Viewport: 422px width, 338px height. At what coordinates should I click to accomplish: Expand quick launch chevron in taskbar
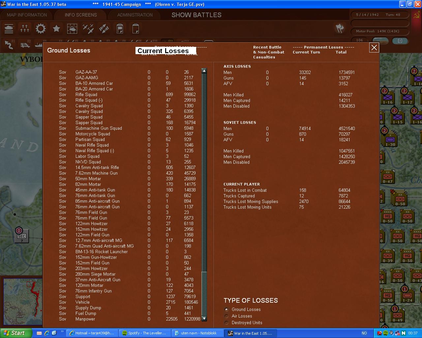62,331
